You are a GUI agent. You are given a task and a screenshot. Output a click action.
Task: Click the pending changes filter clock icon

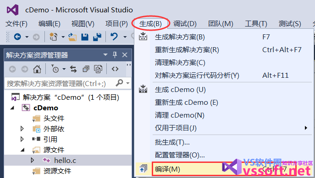pyautogui.click(x=55, y=69)
